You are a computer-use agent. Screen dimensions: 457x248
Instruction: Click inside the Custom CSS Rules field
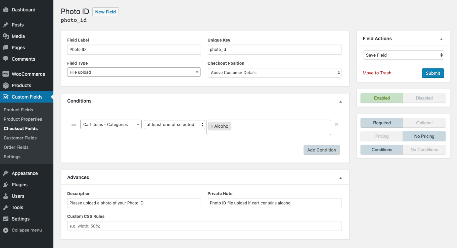[204, 226]
